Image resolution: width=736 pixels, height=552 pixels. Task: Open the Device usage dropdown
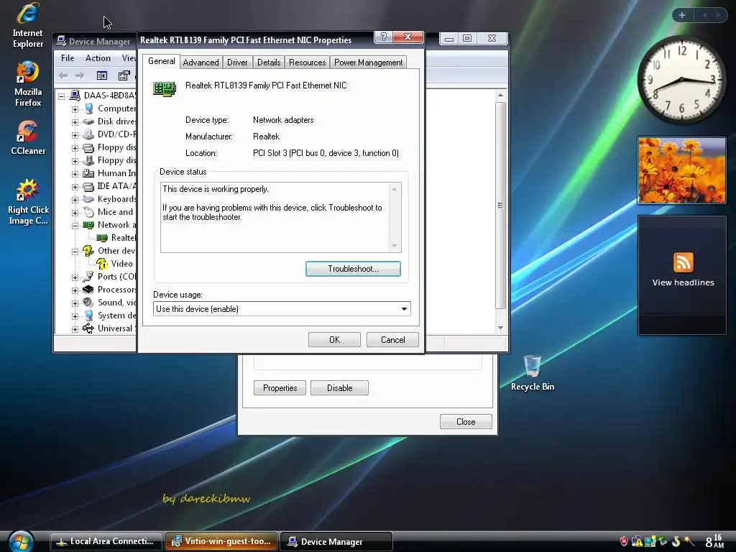coord(404,309)
